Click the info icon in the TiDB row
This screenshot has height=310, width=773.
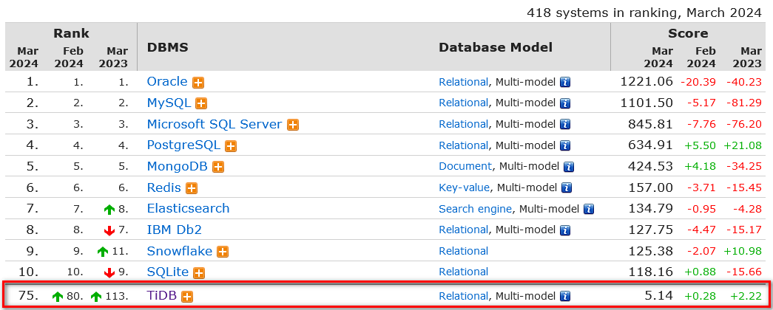tap(564, 297)
